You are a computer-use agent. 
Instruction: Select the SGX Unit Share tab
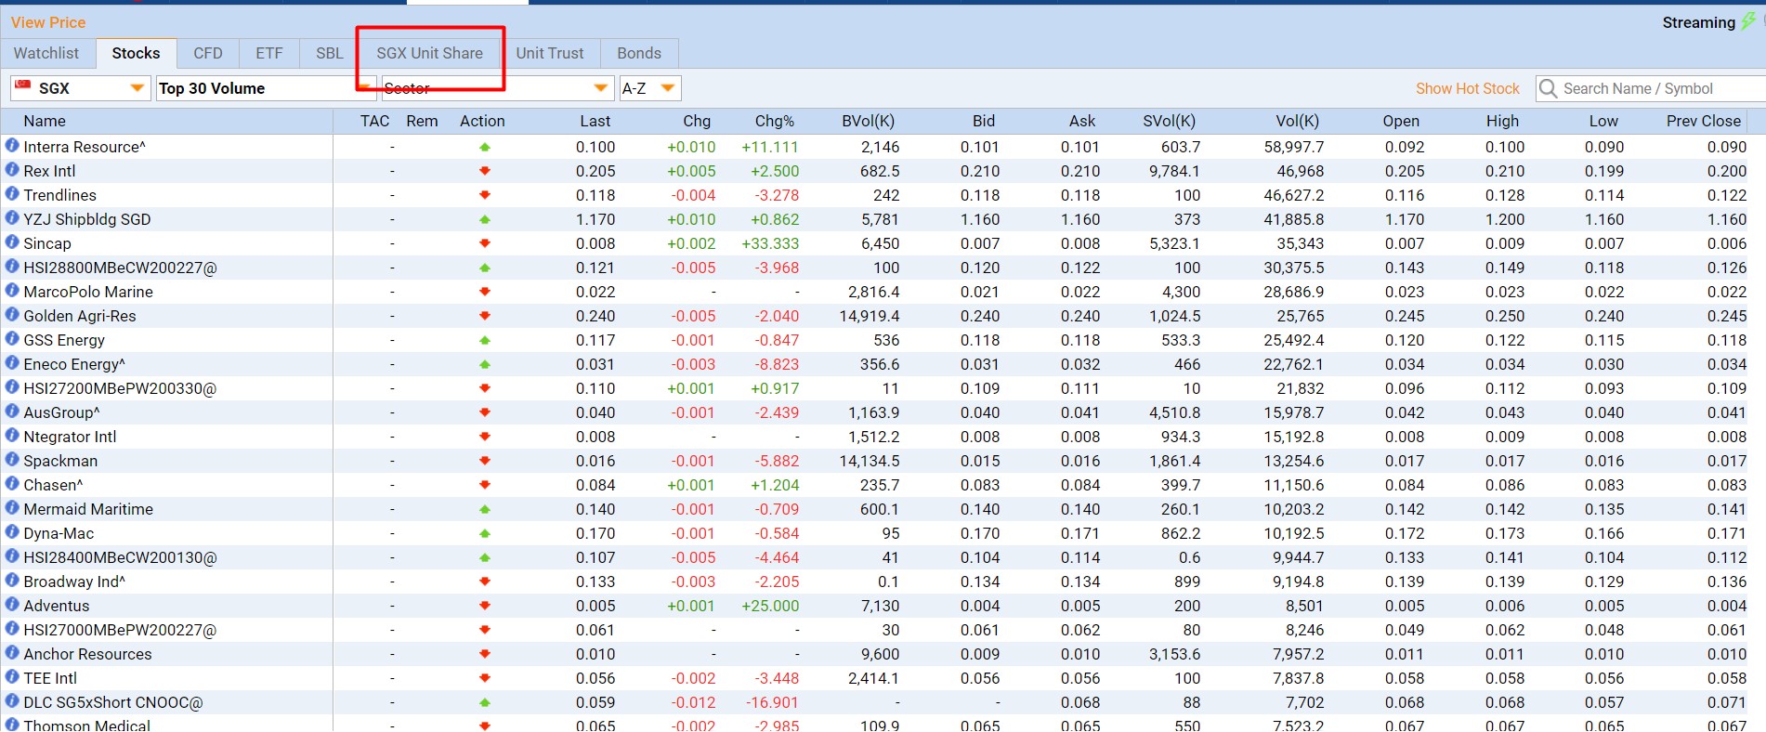click(430, 53)
